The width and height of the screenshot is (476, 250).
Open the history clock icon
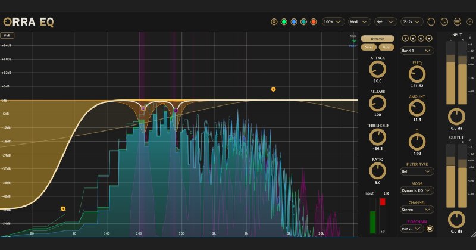[444, 22]
